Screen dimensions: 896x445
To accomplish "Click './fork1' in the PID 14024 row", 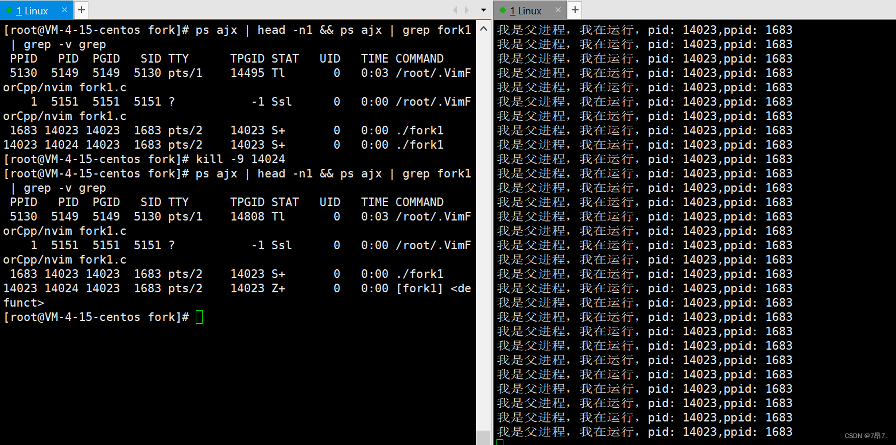I will coord(420,145).
